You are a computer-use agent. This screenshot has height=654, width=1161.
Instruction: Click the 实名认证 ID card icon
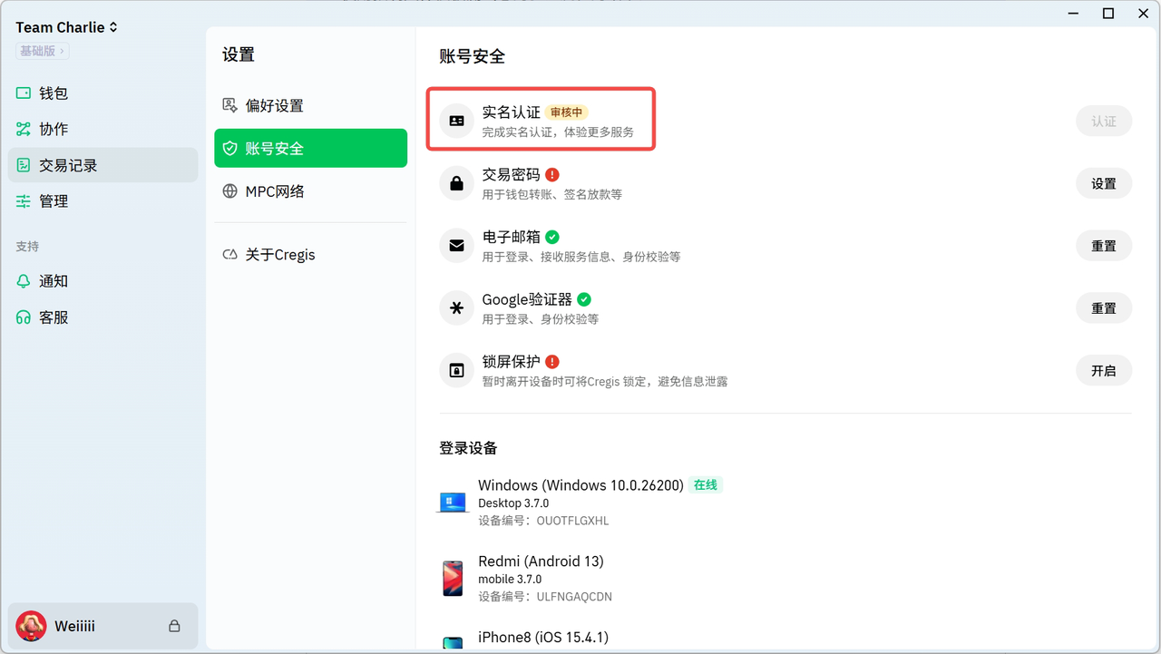point(456,121)
